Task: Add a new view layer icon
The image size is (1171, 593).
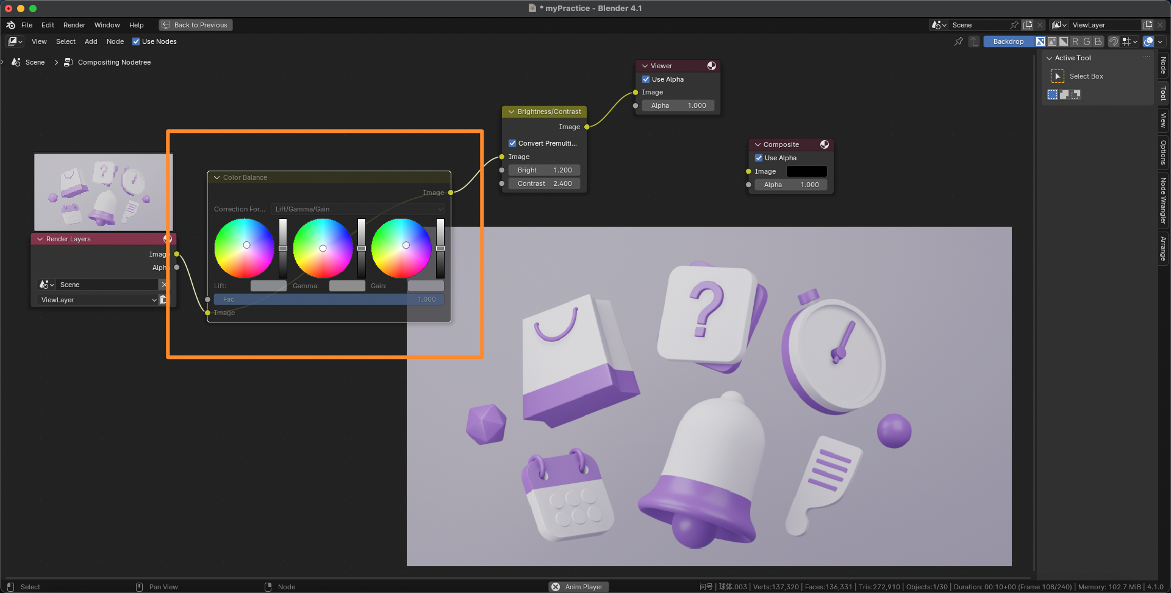Action: 1148,25
